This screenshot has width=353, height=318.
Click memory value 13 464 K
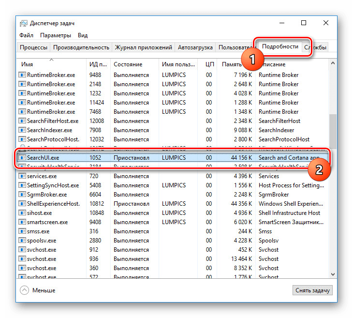[x=242, y=259]
